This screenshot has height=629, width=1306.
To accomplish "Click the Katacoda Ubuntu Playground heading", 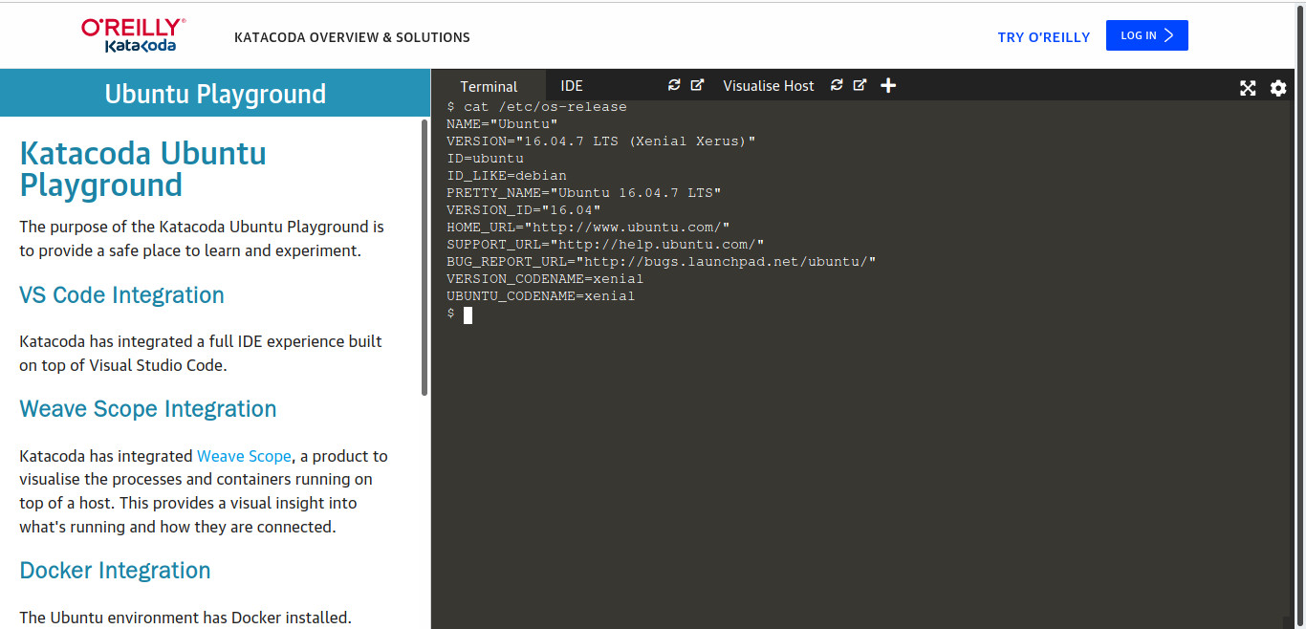I will (x=142, y=169).
